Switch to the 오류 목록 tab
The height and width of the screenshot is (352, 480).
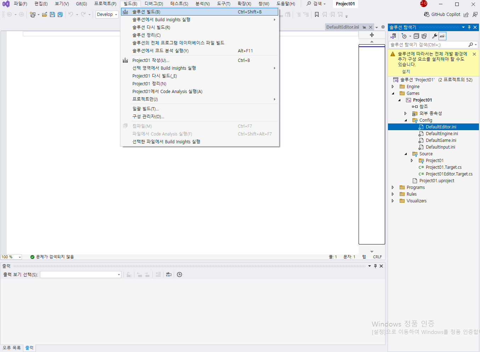(x=12, y=348)
